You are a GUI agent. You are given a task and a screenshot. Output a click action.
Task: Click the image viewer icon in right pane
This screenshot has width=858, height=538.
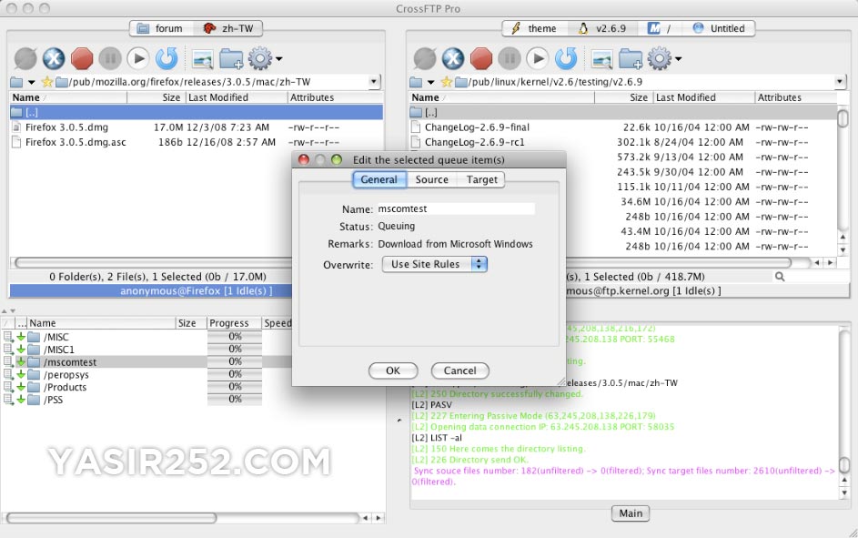[x=601, y=59]
